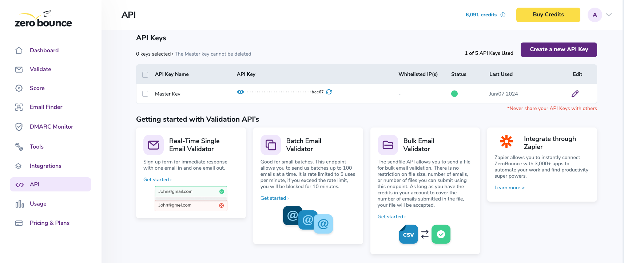
Task: Open DMARC Monitor menu item
Action: pos(52,127)
